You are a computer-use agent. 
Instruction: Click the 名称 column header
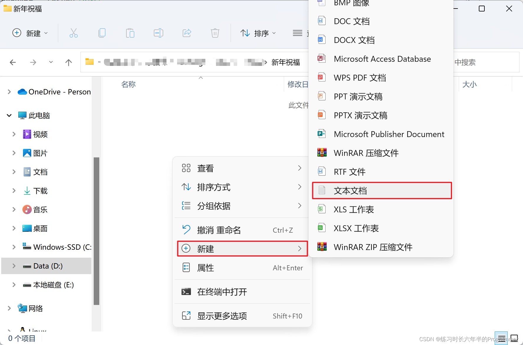[128, 84]
